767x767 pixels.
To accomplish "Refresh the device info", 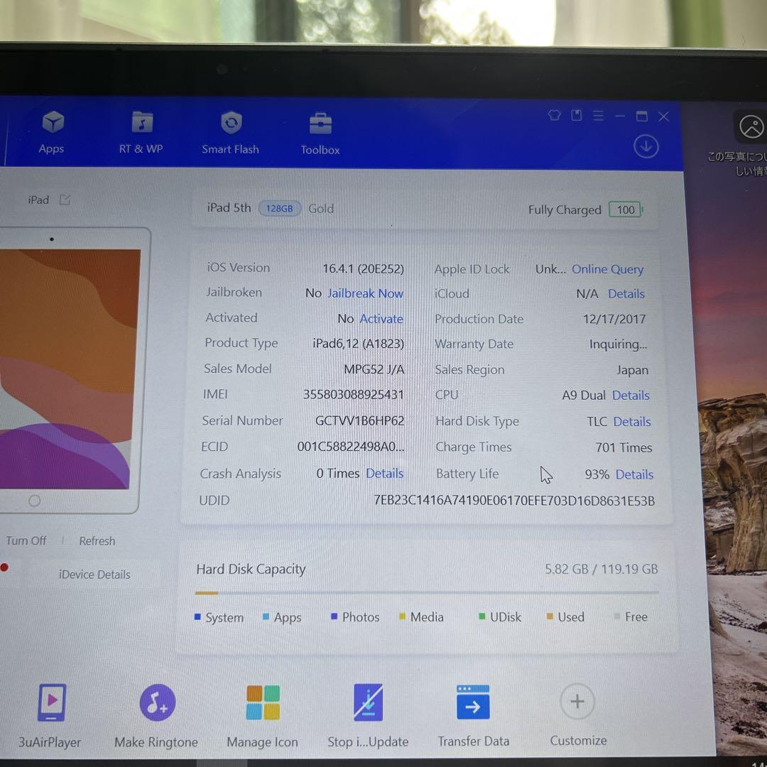I will 97,541.
